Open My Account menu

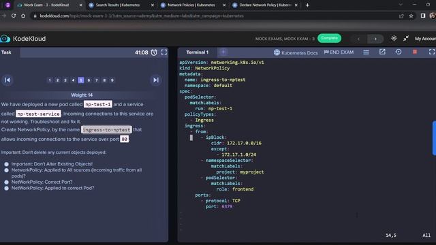[425, 39]
